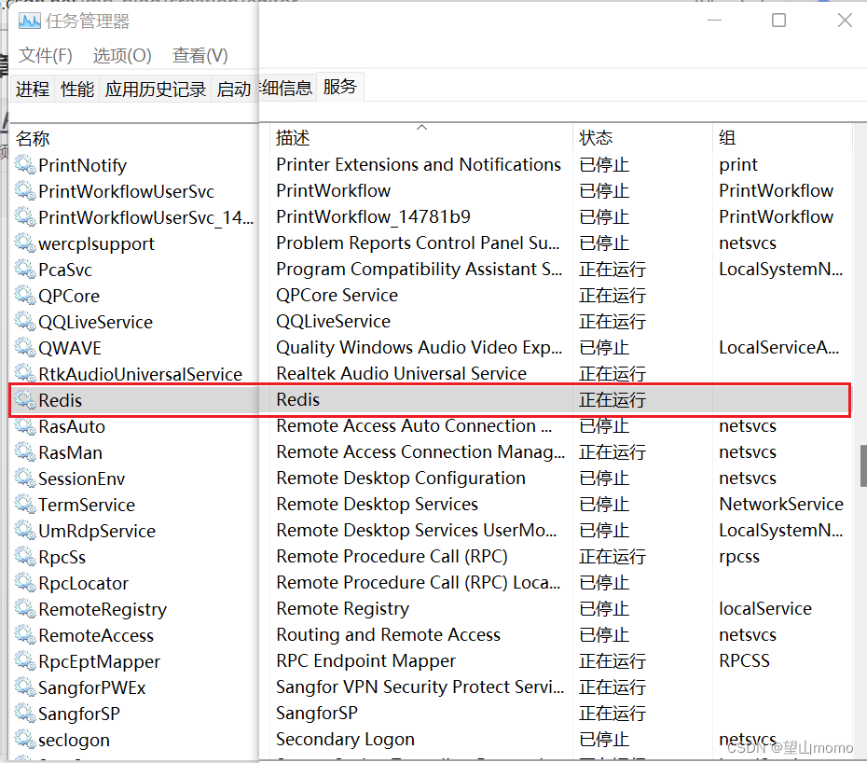867x763 pixels.
Task: Click print group of PrintNotify row
Action: 738,165
